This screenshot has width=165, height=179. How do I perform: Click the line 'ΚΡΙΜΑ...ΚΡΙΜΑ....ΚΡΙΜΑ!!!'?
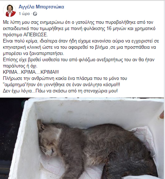[x=31, y=72]
